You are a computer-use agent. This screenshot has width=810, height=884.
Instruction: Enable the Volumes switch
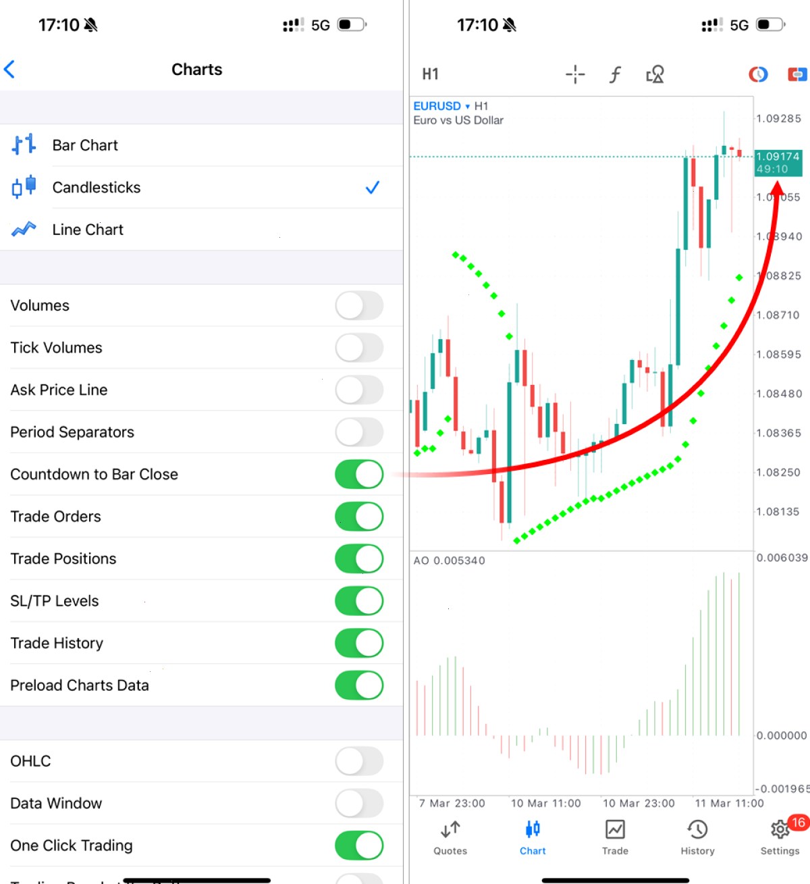point(359,305)
